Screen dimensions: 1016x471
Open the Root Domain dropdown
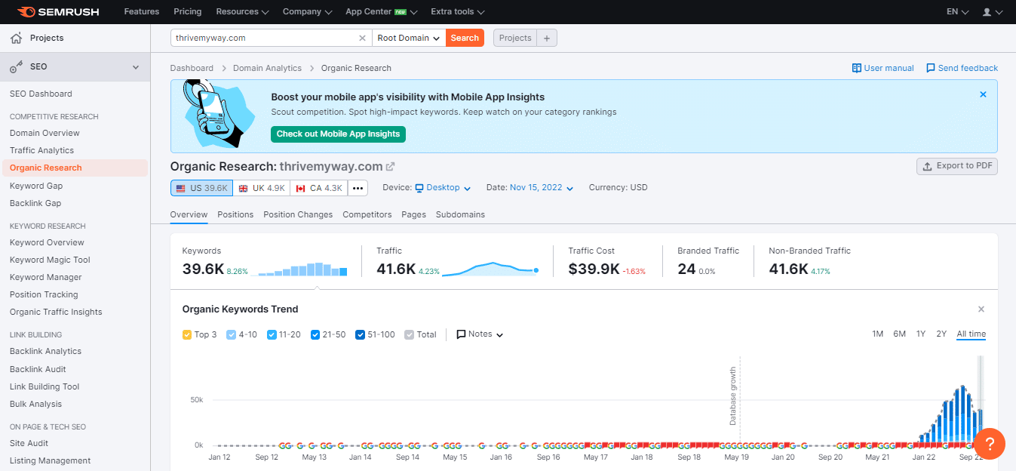pyautogui.click(x=409, y=38)
